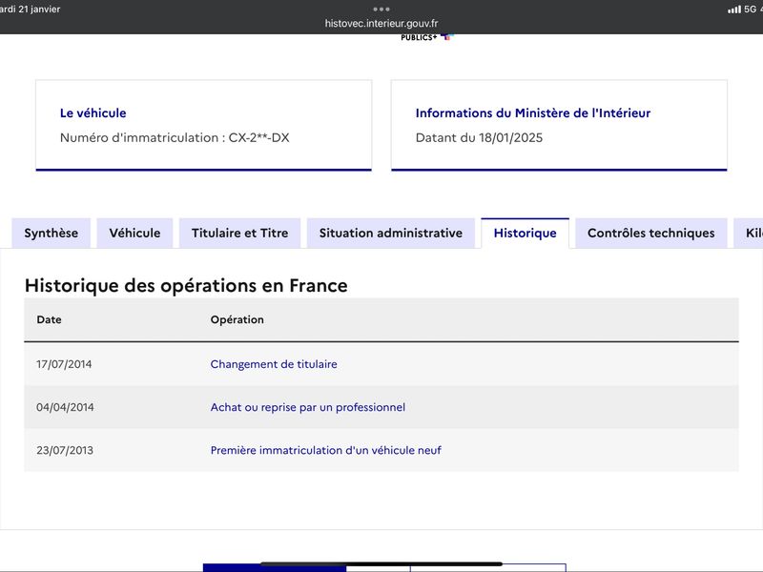Open the Contrôles techniques tab
This screenshot has height=572, width=763.
point(651,233)
